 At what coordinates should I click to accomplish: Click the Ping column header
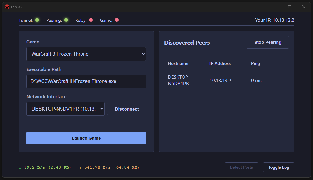(255, 63)
